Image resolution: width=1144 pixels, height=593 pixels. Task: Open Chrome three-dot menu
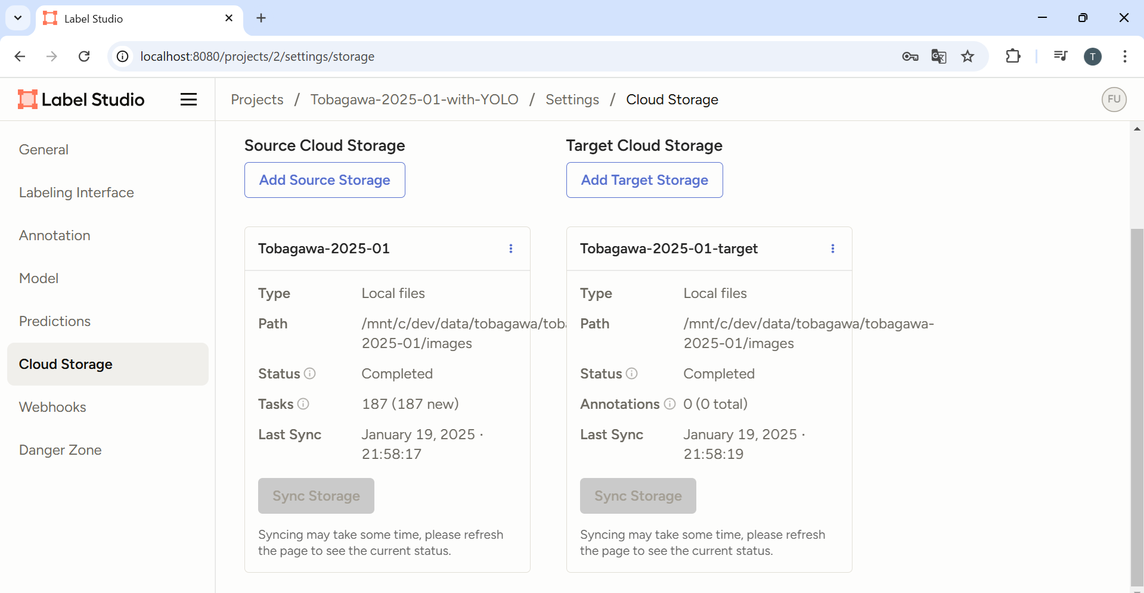[1124, 56]
